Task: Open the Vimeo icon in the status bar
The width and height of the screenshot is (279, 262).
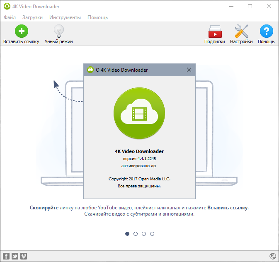Action: (24, 256)
